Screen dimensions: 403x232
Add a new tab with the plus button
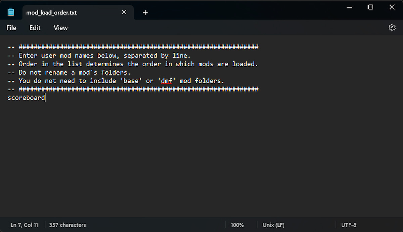coord(145,12)
